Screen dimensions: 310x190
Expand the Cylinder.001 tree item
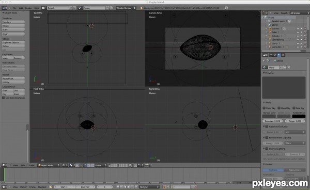pyautogui.click(x=266, y=40)
